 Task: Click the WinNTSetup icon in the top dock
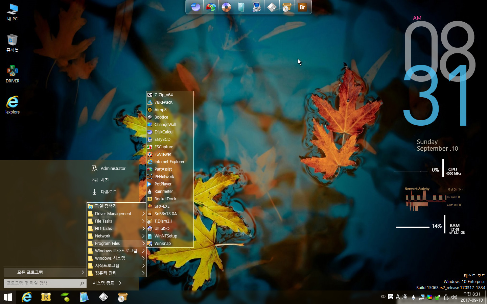point(241,7)
